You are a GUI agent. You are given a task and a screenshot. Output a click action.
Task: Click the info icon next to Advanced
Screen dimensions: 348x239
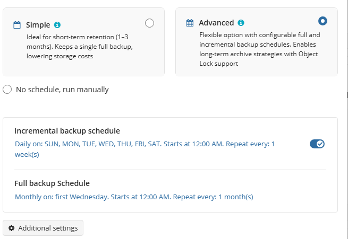[241, 23]
